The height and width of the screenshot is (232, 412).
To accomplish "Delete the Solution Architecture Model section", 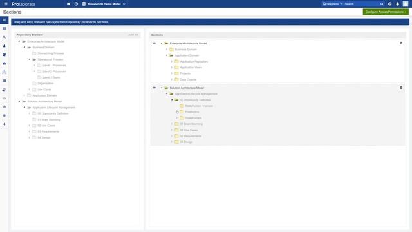I will 401,88.
